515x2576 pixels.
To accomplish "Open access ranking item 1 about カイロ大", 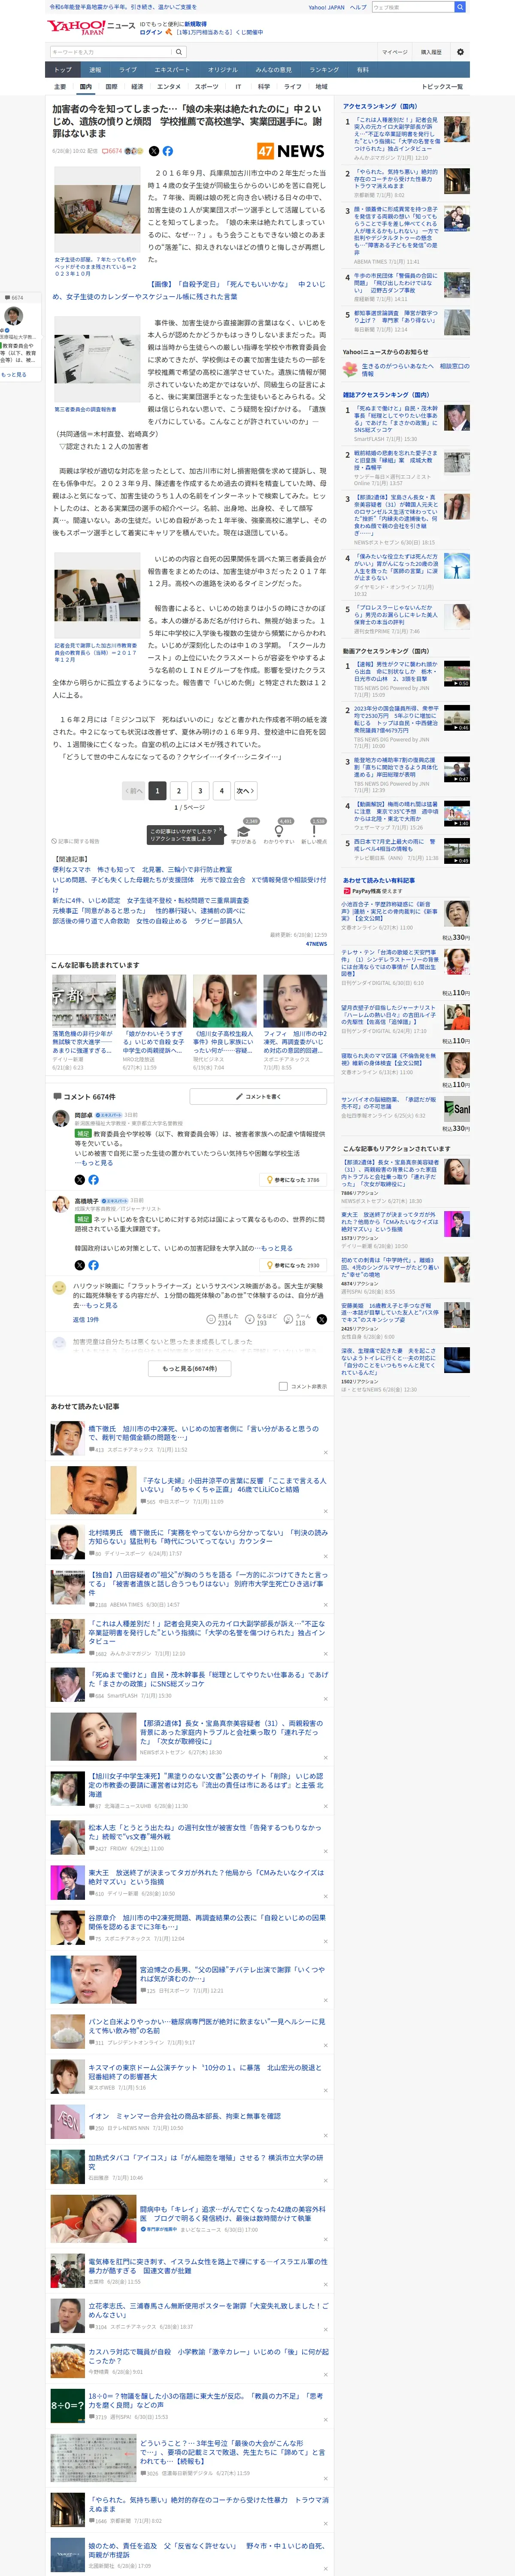I will tap(396, 134).
